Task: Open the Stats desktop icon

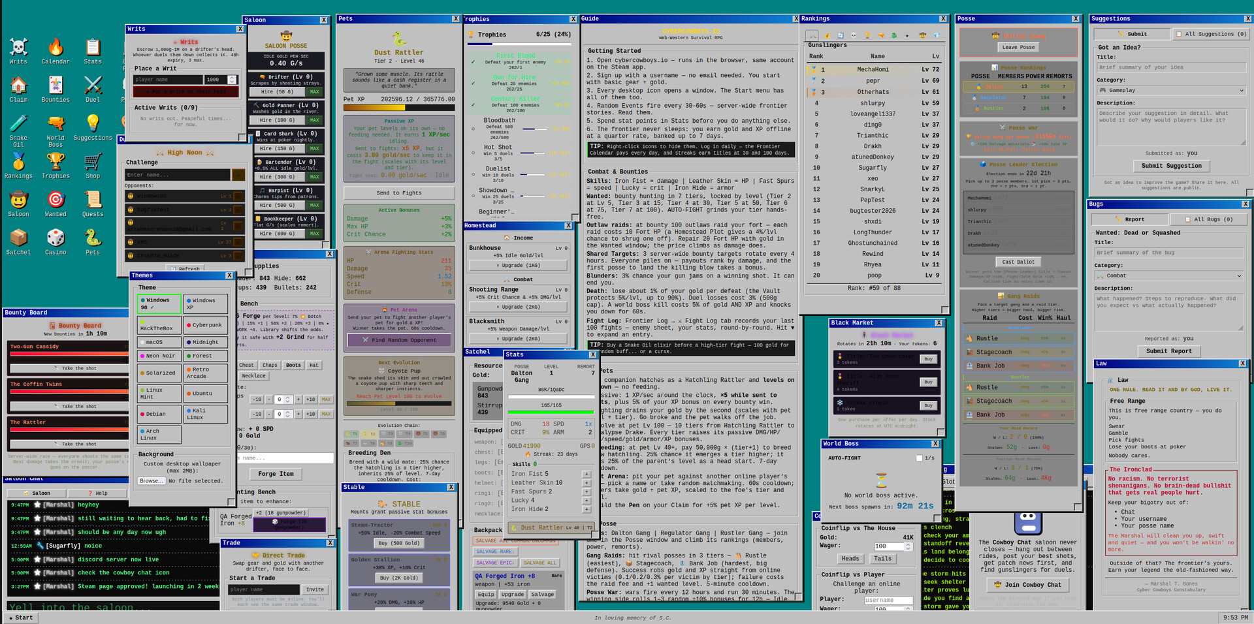Action: (x=93, y=51)
